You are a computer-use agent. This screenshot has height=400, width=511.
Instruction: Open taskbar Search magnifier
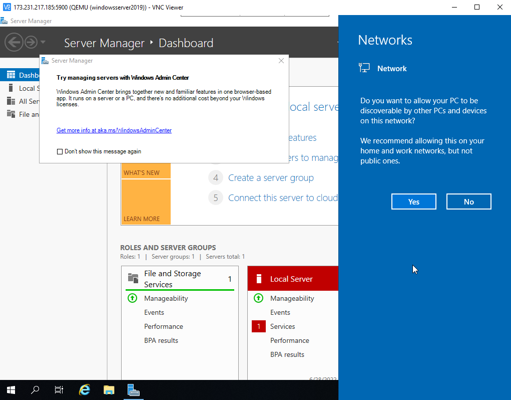click(35, 390)
